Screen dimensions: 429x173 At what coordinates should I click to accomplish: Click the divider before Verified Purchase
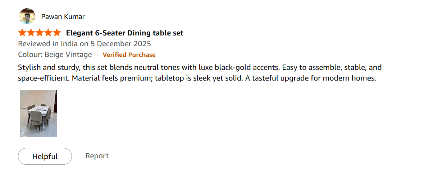97,55
